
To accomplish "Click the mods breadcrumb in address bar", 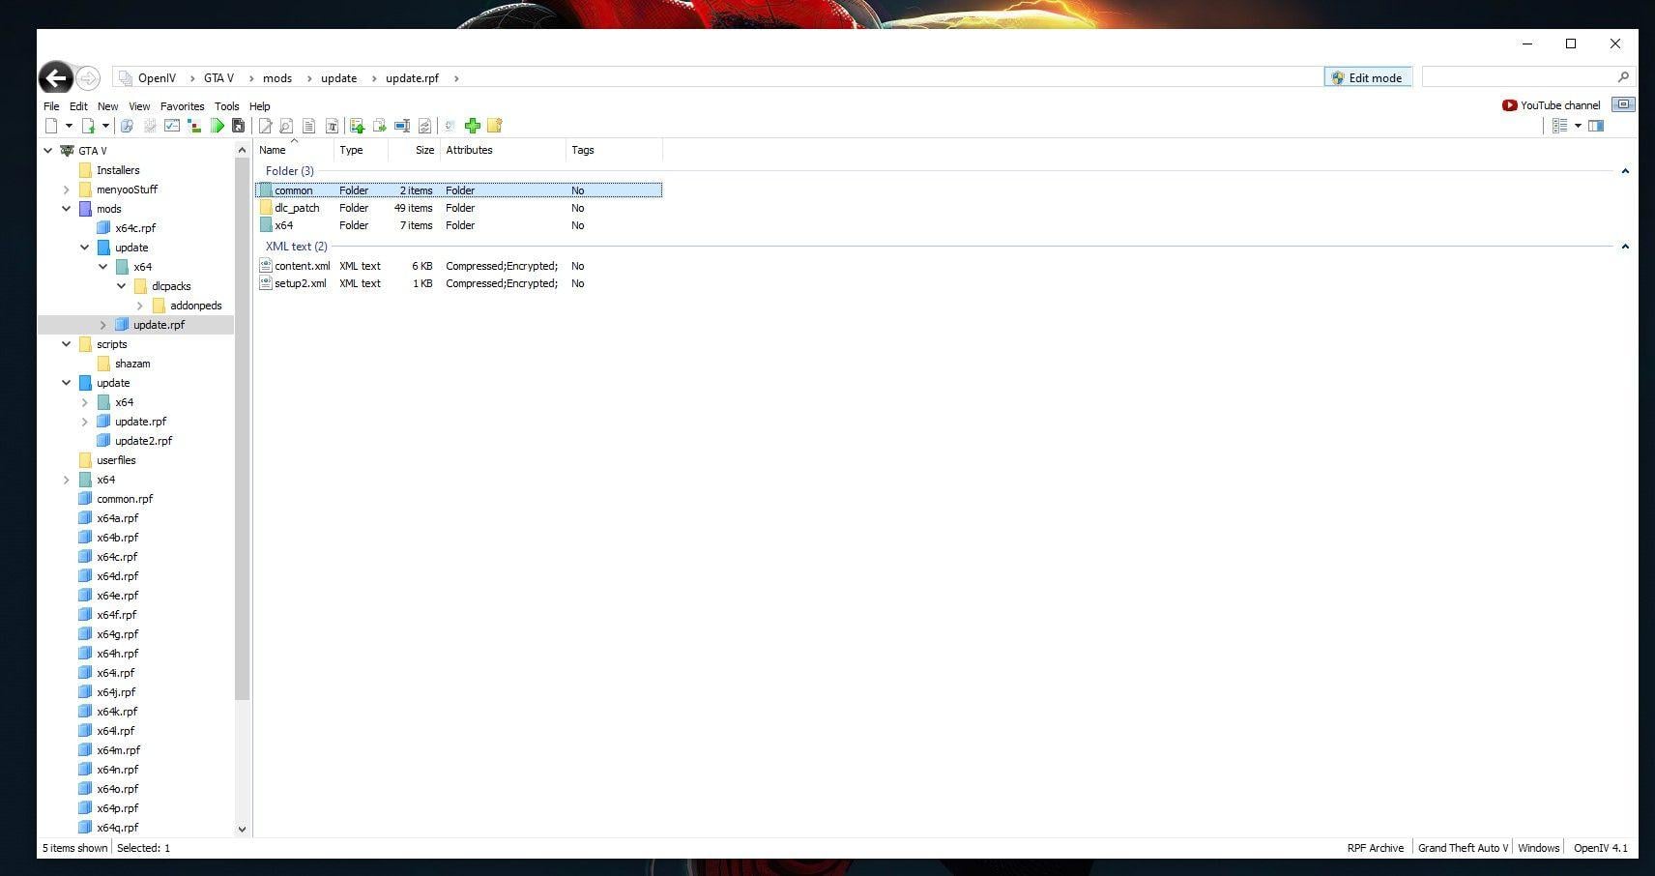I will pos(277,78).
